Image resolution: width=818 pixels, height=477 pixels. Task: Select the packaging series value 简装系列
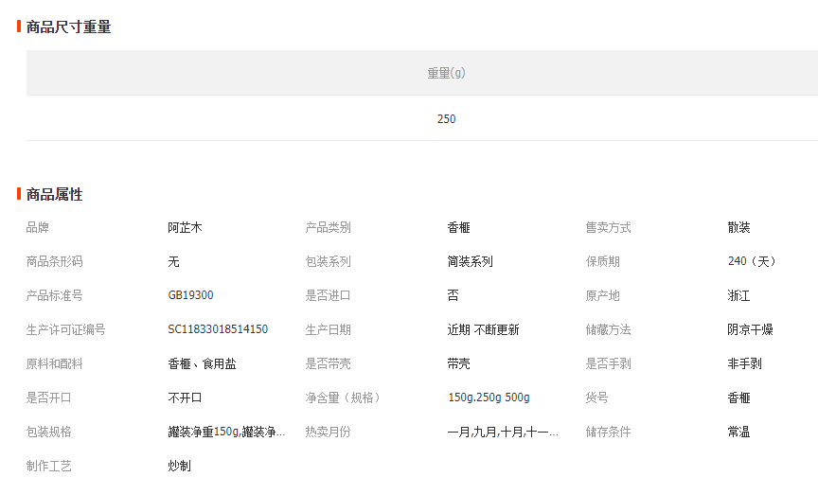coord(471,261)
